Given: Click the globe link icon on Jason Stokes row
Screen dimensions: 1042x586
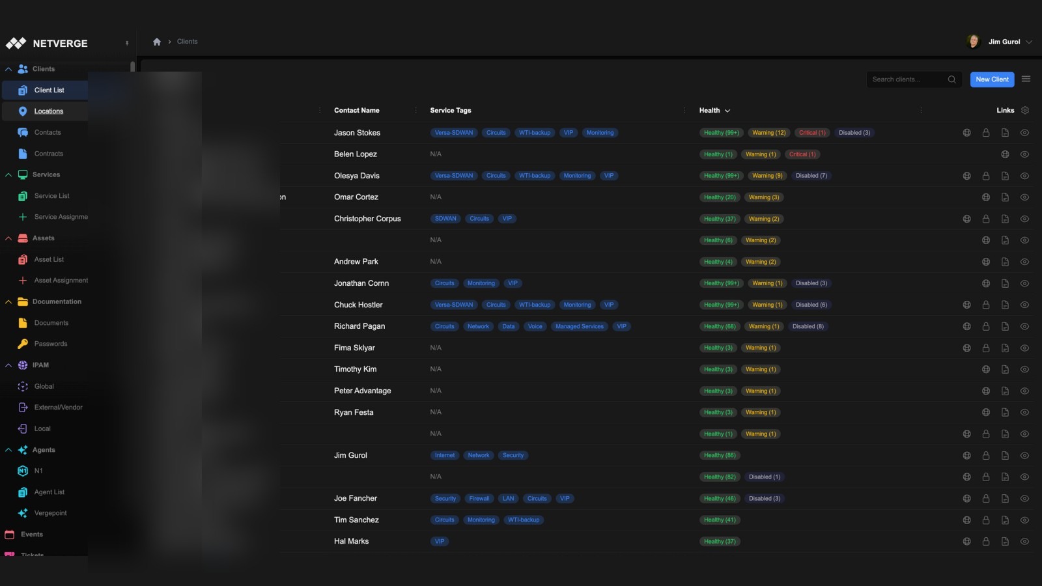Looking at the screenshot, I should click(966, 132).
